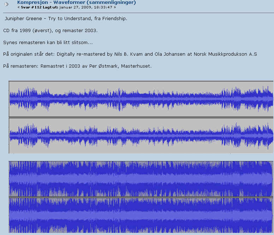This screenshot has width=274, height=235.
Task: Open the 2003 remaster waveform image, lower channel
Action: pyautogui.click(x=141, y=215)
